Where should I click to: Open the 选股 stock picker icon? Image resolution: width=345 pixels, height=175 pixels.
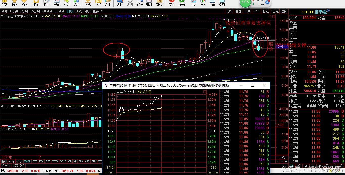click(x=108, y=3)
